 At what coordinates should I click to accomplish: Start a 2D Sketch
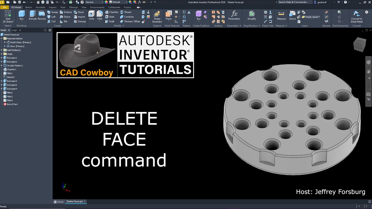(8, 17)
